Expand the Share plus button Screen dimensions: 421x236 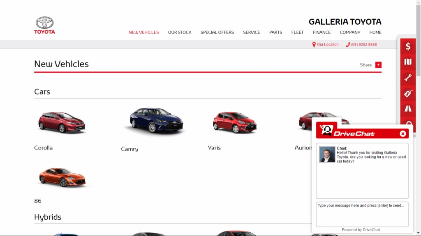tap(378, 65)
